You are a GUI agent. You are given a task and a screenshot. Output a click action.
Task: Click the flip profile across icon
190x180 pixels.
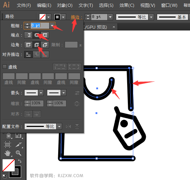77,127
